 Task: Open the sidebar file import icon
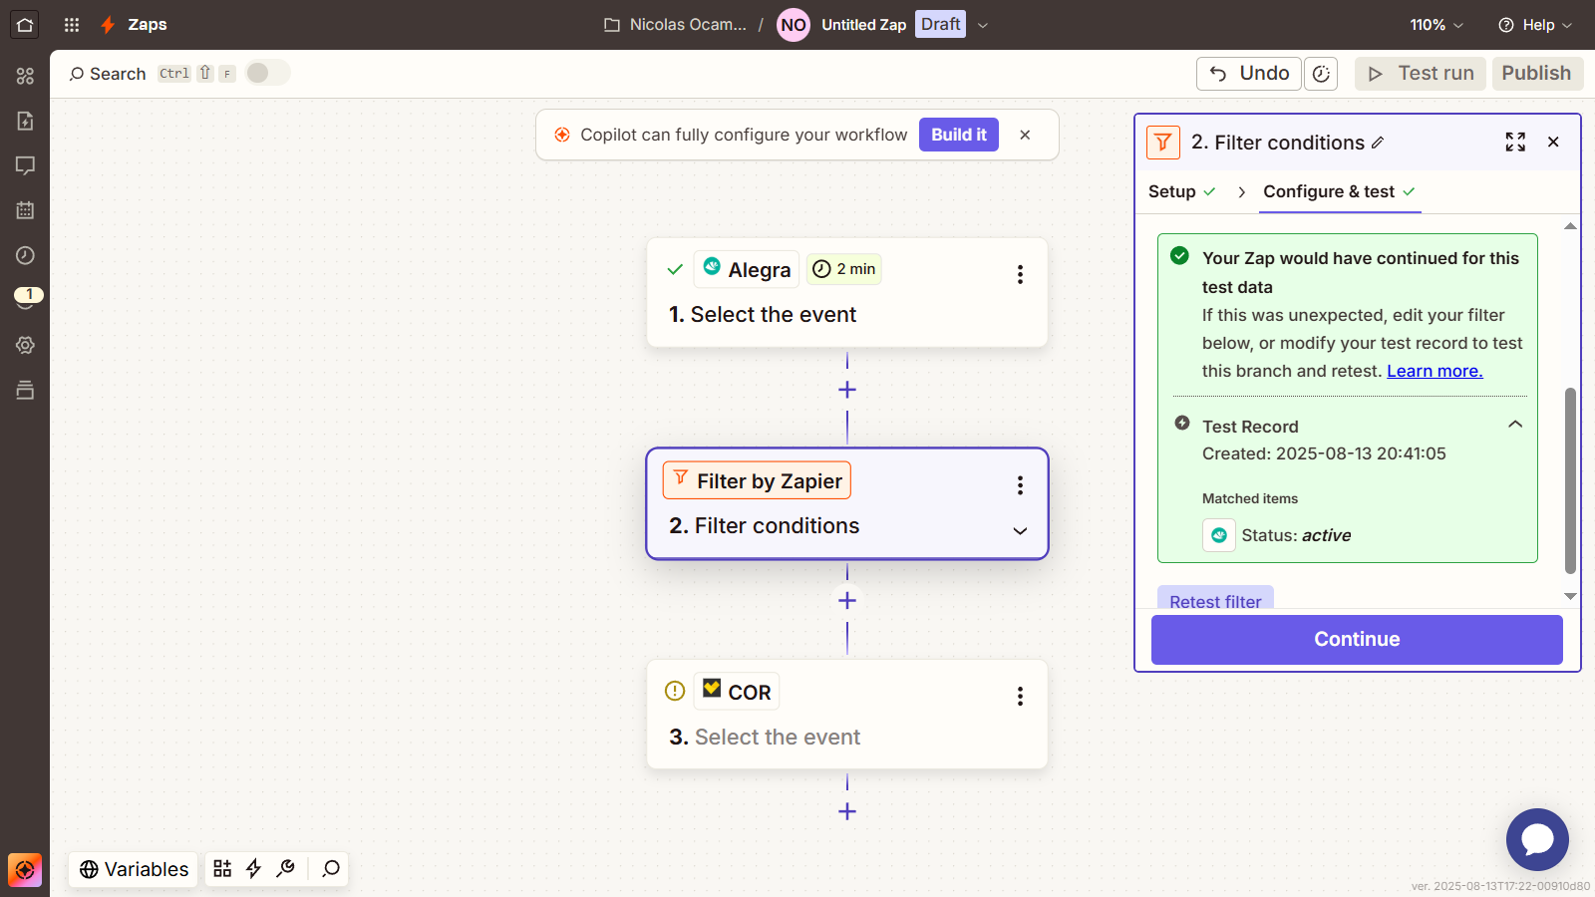pos(25,121)
